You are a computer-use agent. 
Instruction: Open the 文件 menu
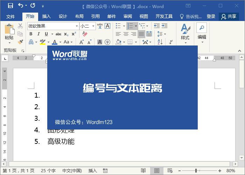[10, 16]
